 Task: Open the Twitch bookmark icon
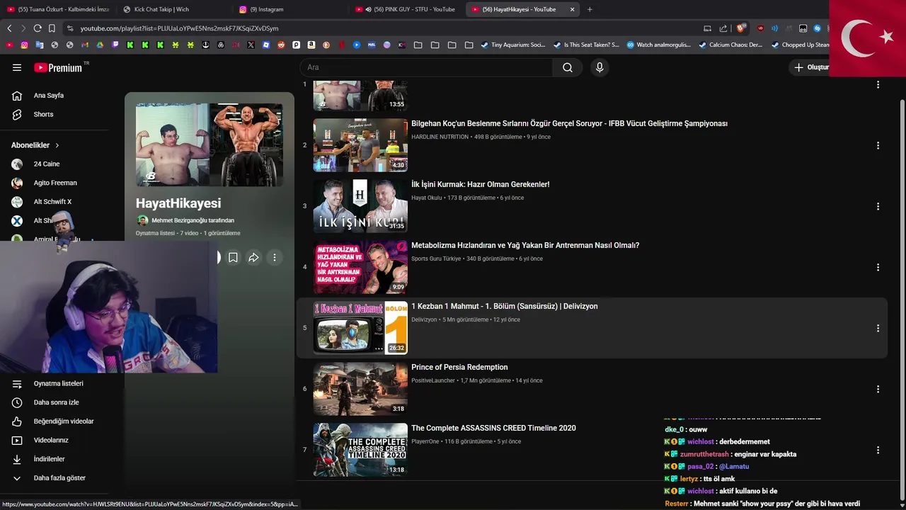[x=115, y=45]
